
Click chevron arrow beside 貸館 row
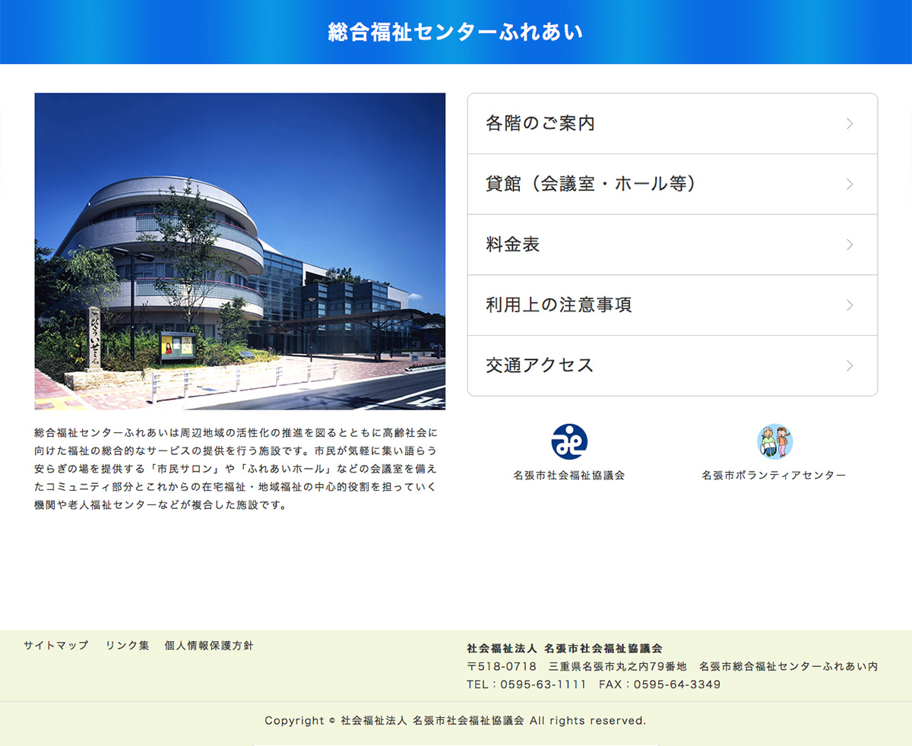point(850,185)
